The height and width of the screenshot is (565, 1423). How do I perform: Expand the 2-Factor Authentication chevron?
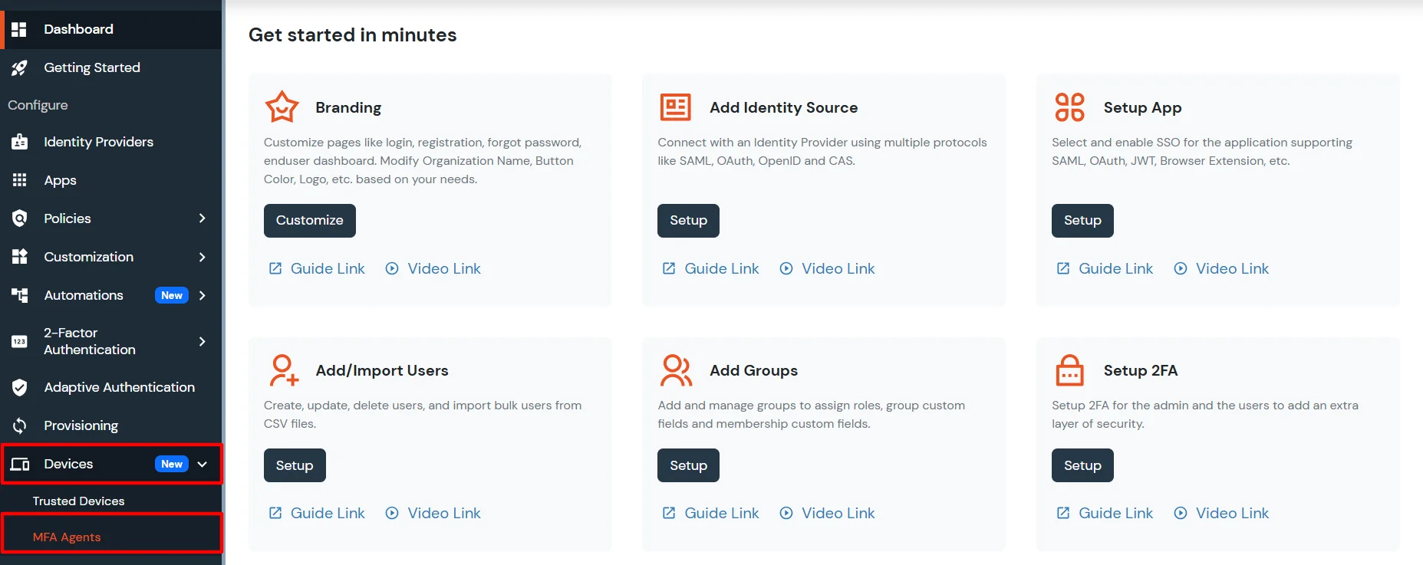click(x=203, y=341)
